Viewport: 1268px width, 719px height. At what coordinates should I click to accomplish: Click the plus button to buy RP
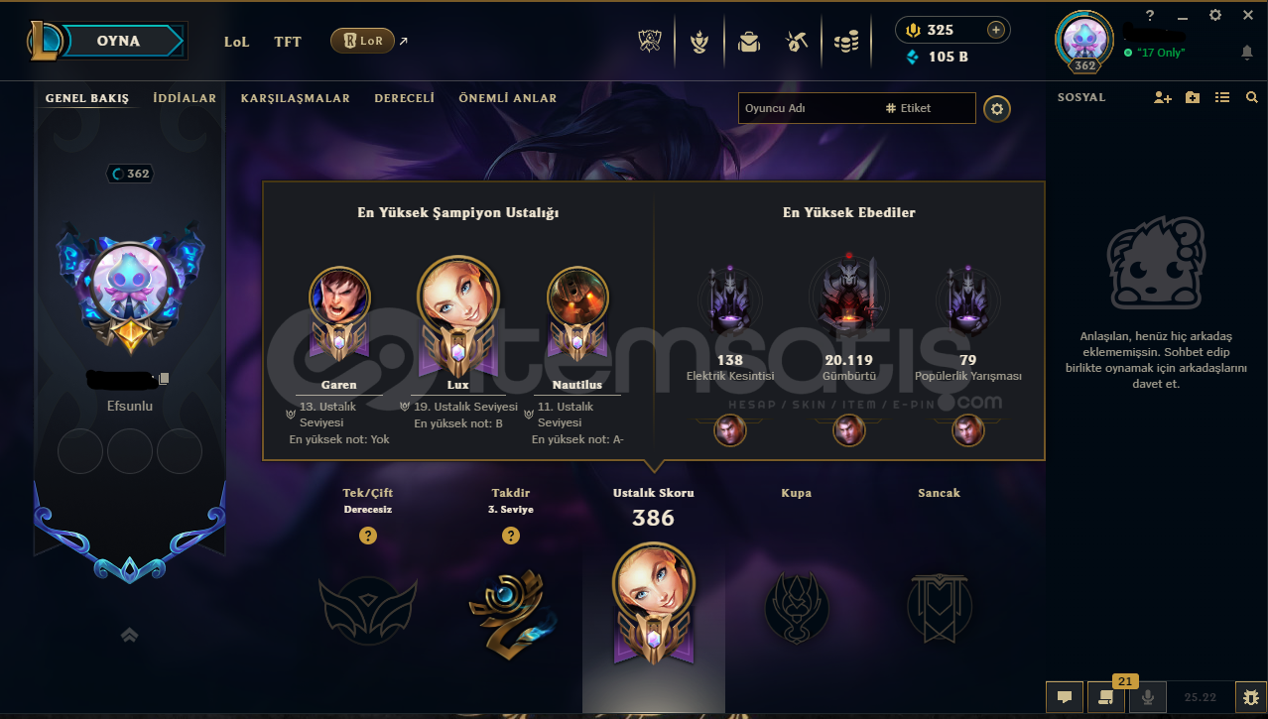coord(995,30)
